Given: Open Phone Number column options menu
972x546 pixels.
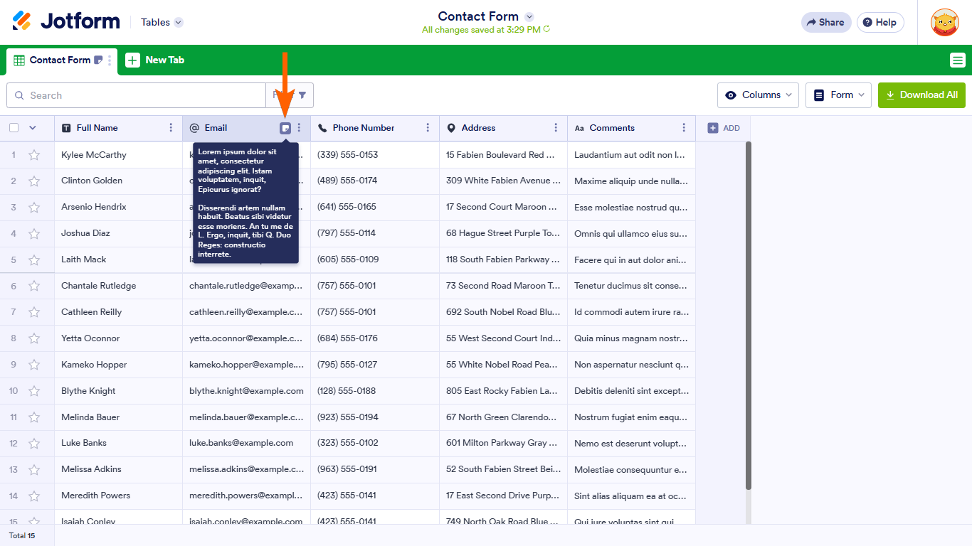Looking at the screenshot, I should (x=428, y=128).
